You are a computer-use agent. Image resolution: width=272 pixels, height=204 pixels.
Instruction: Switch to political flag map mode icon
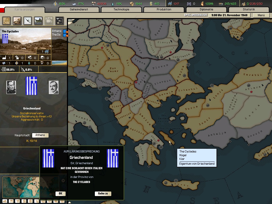coord(11,201)
